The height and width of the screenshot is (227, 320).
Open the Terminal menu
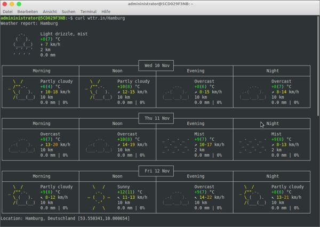coord(88,11)
